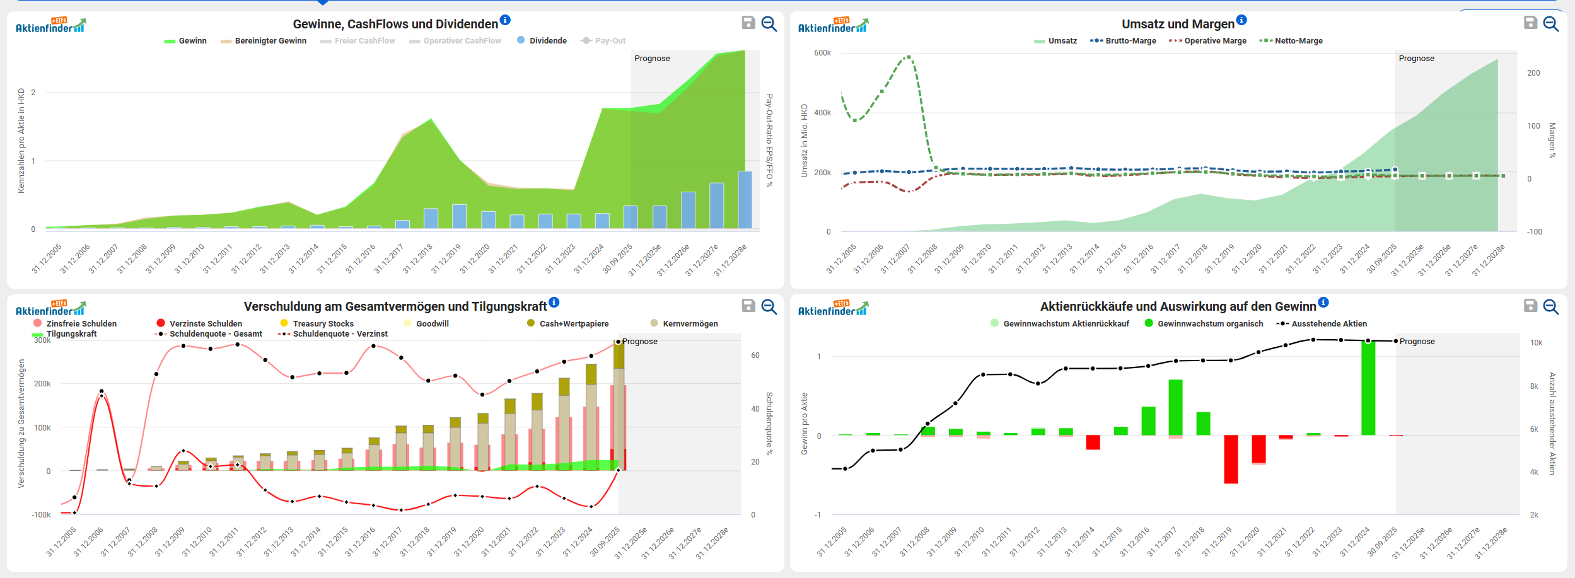Save the Verschuldung am Gesamtvermögen chart
Image resolution: width=1575 pixels, height=578 pixels.
click(748, 306)
